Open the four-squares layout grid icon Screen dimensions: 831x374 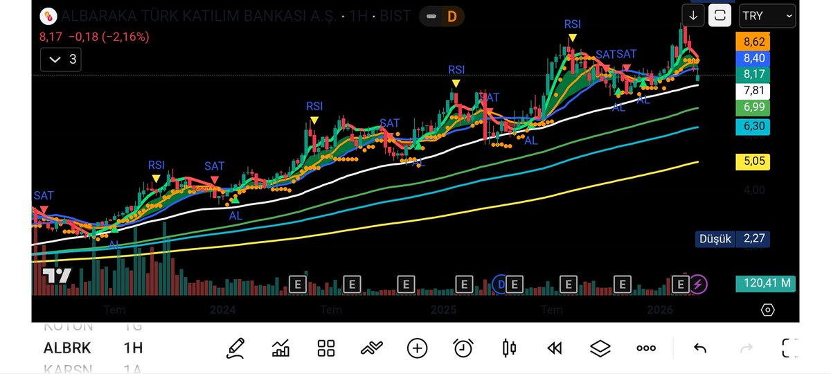pyautogui.click(x=326, y=348)
